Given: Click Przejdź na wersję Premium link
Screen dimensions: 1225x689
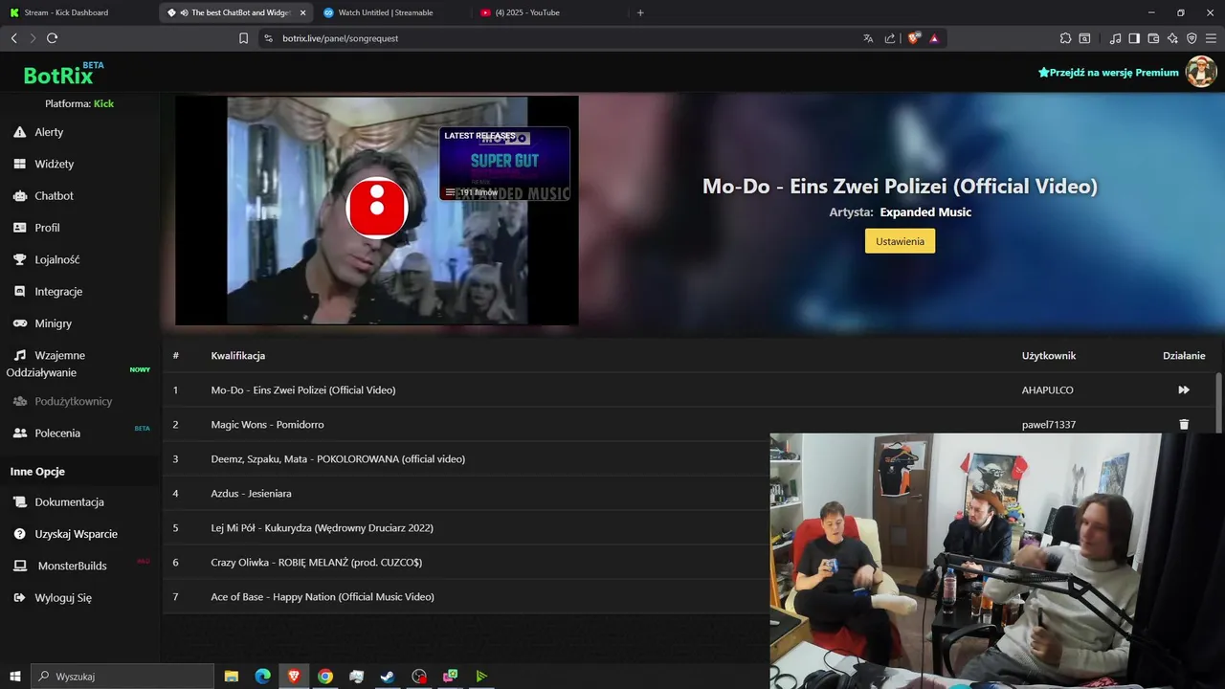Looking at the screenshot, I should [x=1108, y=72].
